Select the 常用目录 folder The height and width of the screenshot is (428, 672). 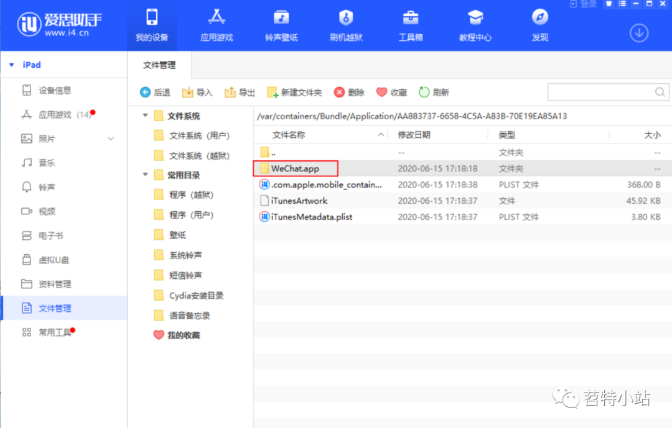point(177,175)
